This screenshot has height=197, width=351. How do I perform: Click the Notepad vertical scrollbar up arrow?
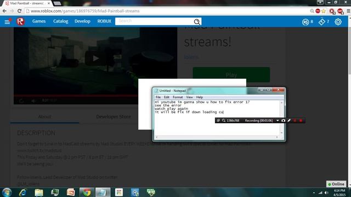coord(281,102)
